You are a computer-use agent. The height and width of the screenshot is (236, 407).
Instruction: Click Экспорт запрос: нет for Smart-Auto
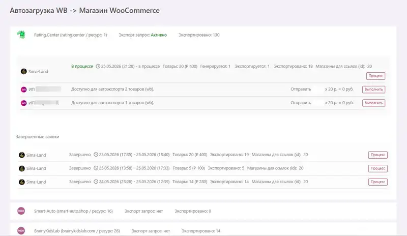coord(143,211)
